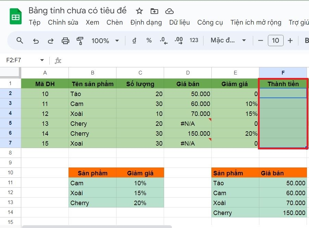This screenshot has height=228, width=309.
Task: Check the cloud save status icon
Action: (x=169, y=11)
